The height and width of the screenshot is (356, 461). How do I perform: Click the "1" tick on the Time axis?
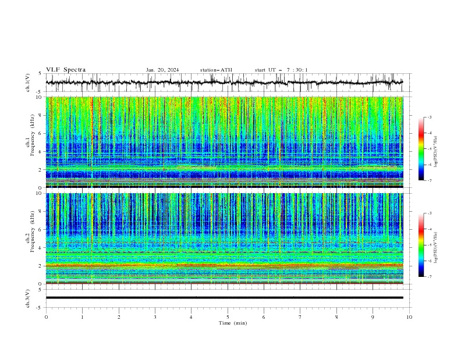(x=82, y=317)
